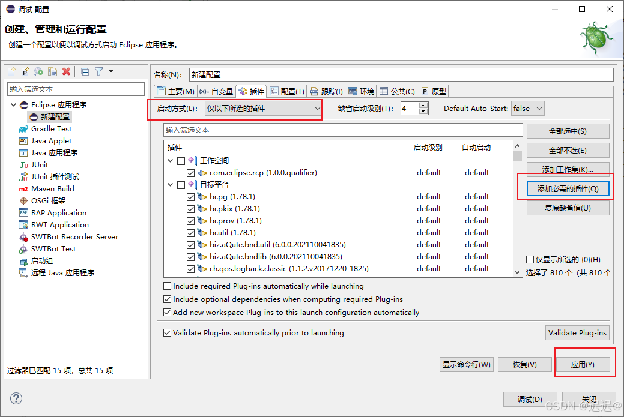Toggle Validate Plug-ins automatically checkbox
Viewport: 624px width, 417px height.
(168, 333)
